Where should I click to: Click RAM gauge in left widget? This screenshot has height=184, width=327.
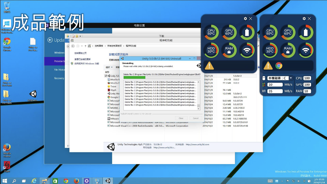click(x=229, y=50)
